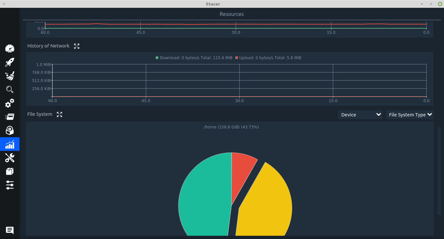Open Processes window-stack icon
This screenshot has width=444, height=239.
click(x=10, y=117)
